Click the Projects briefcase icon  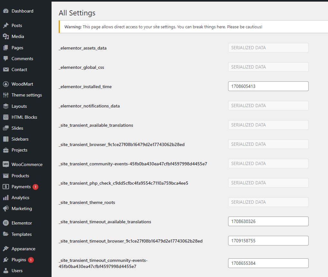pyautogui.click(x=6, y=150)
